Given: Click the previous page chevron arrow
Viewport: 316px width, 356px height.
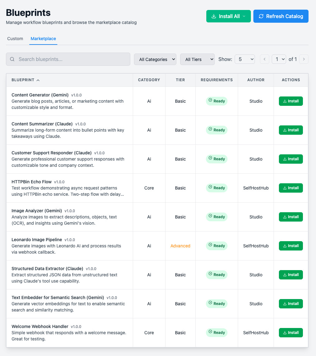Looking at the screenshot, I should tap(264, 59).
